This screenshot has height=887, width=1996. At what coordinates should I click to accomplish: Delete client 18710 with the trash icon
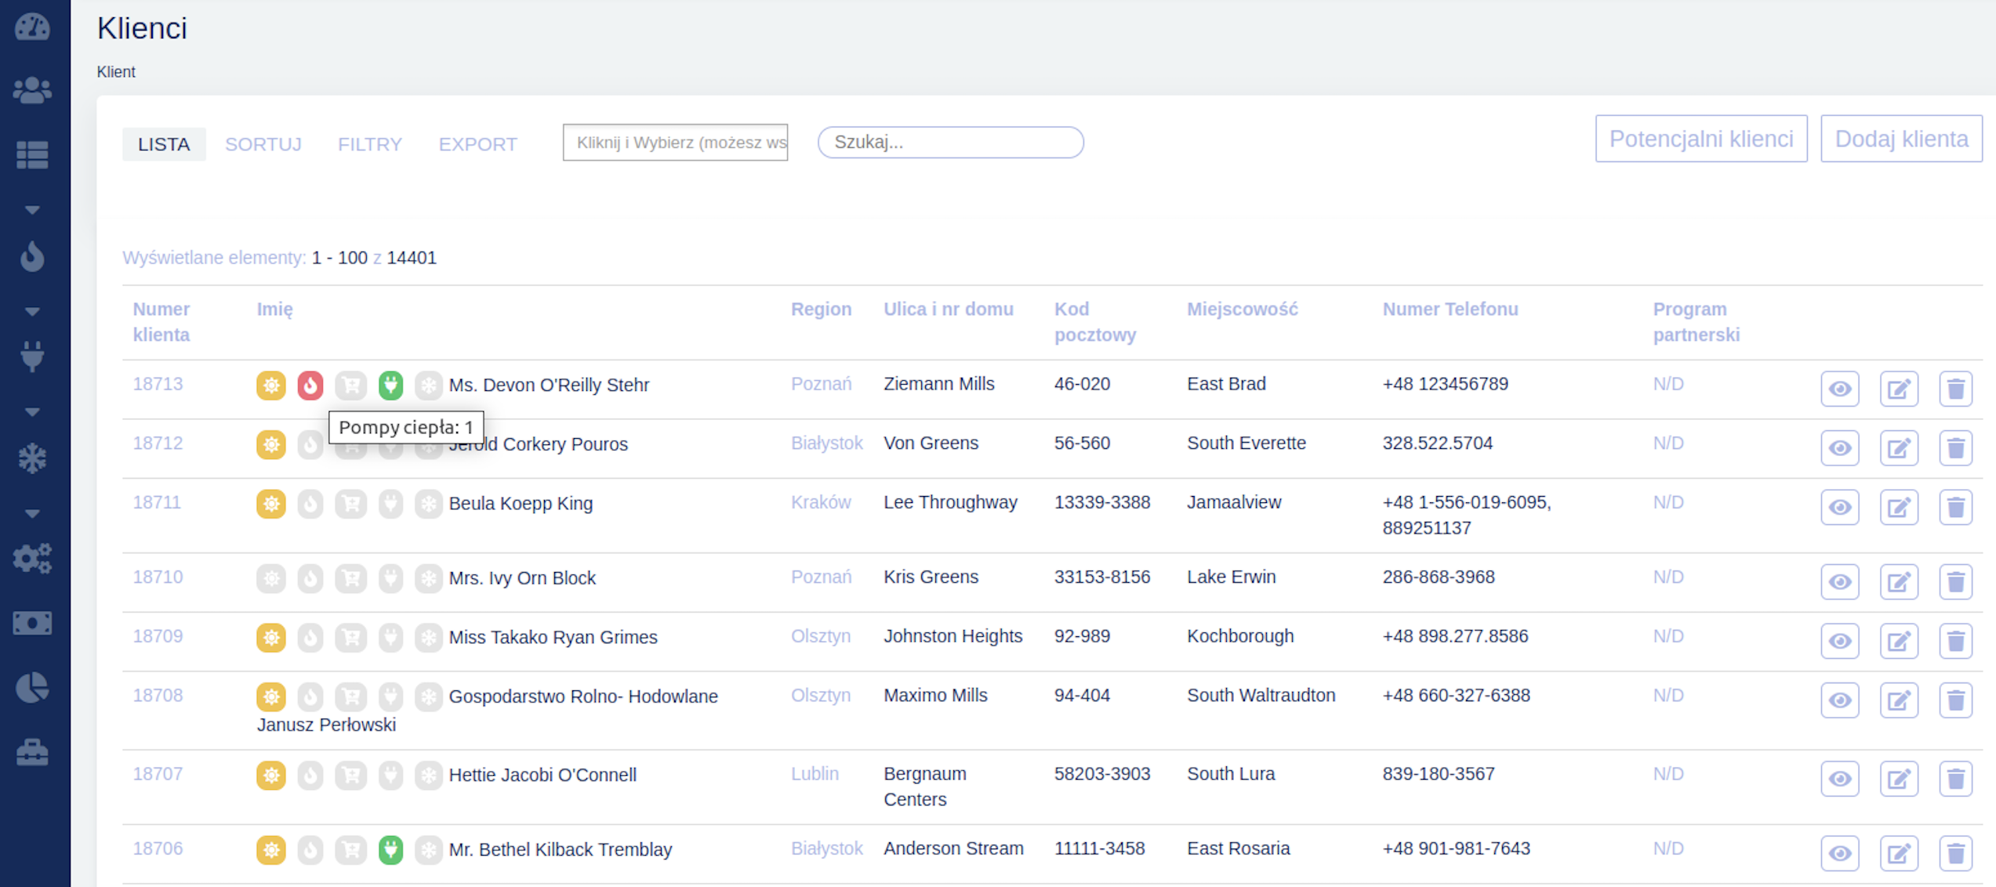[1955, 582]
